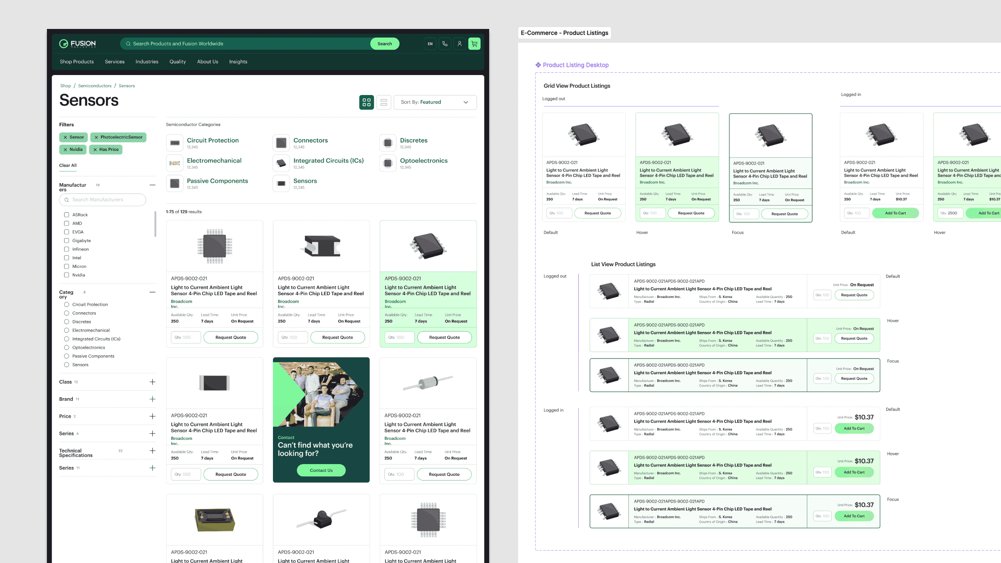This screenshot has height=563, width=1001.
Task: Click the green Search button
Action: click(x=384, y=44)
